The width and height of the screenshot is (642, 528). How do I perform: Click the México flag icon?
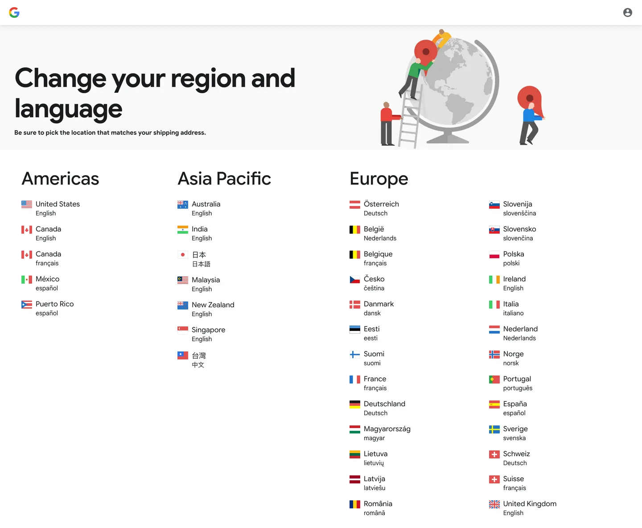(27, 280)
